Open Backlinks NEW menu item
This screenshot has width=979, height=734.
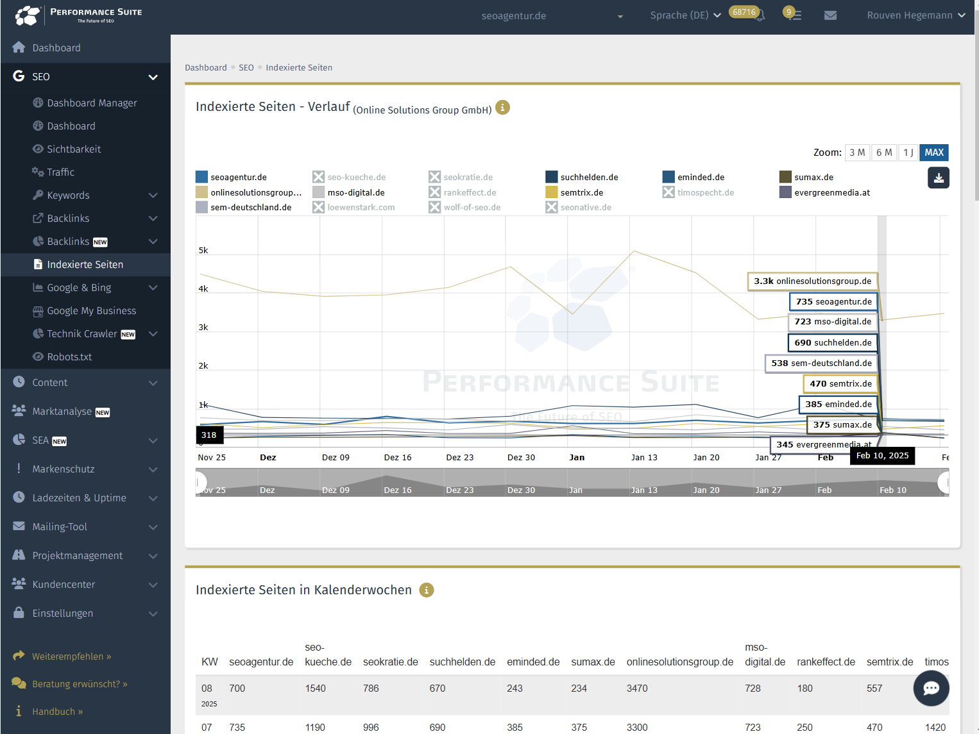[x=85, y=241]
